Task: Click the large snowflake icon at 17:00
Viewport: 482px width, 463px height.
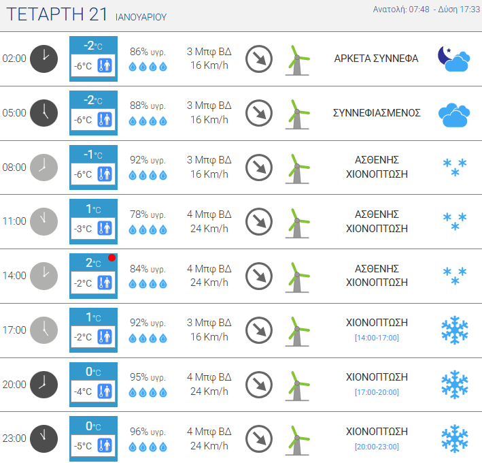Action: [x=455, y=330]
